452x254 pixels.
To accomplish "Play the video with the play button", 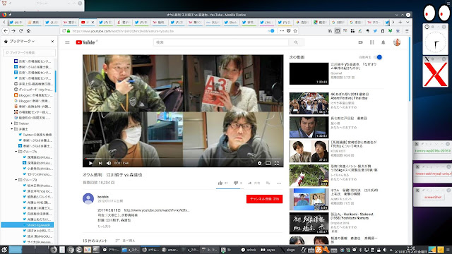I will click(90, 163).
